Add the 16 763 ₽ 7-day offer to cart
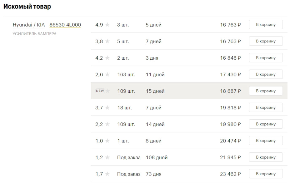The height and width of the screenshot is (183, 300). [266, 41]
